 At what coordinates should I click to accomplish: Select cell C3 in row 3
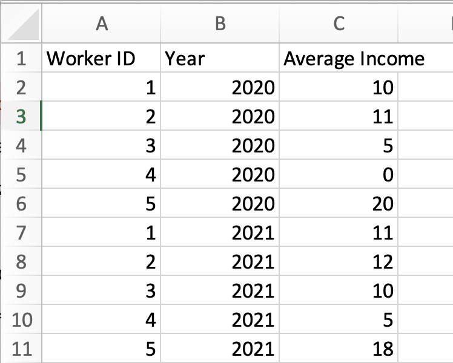339,117
